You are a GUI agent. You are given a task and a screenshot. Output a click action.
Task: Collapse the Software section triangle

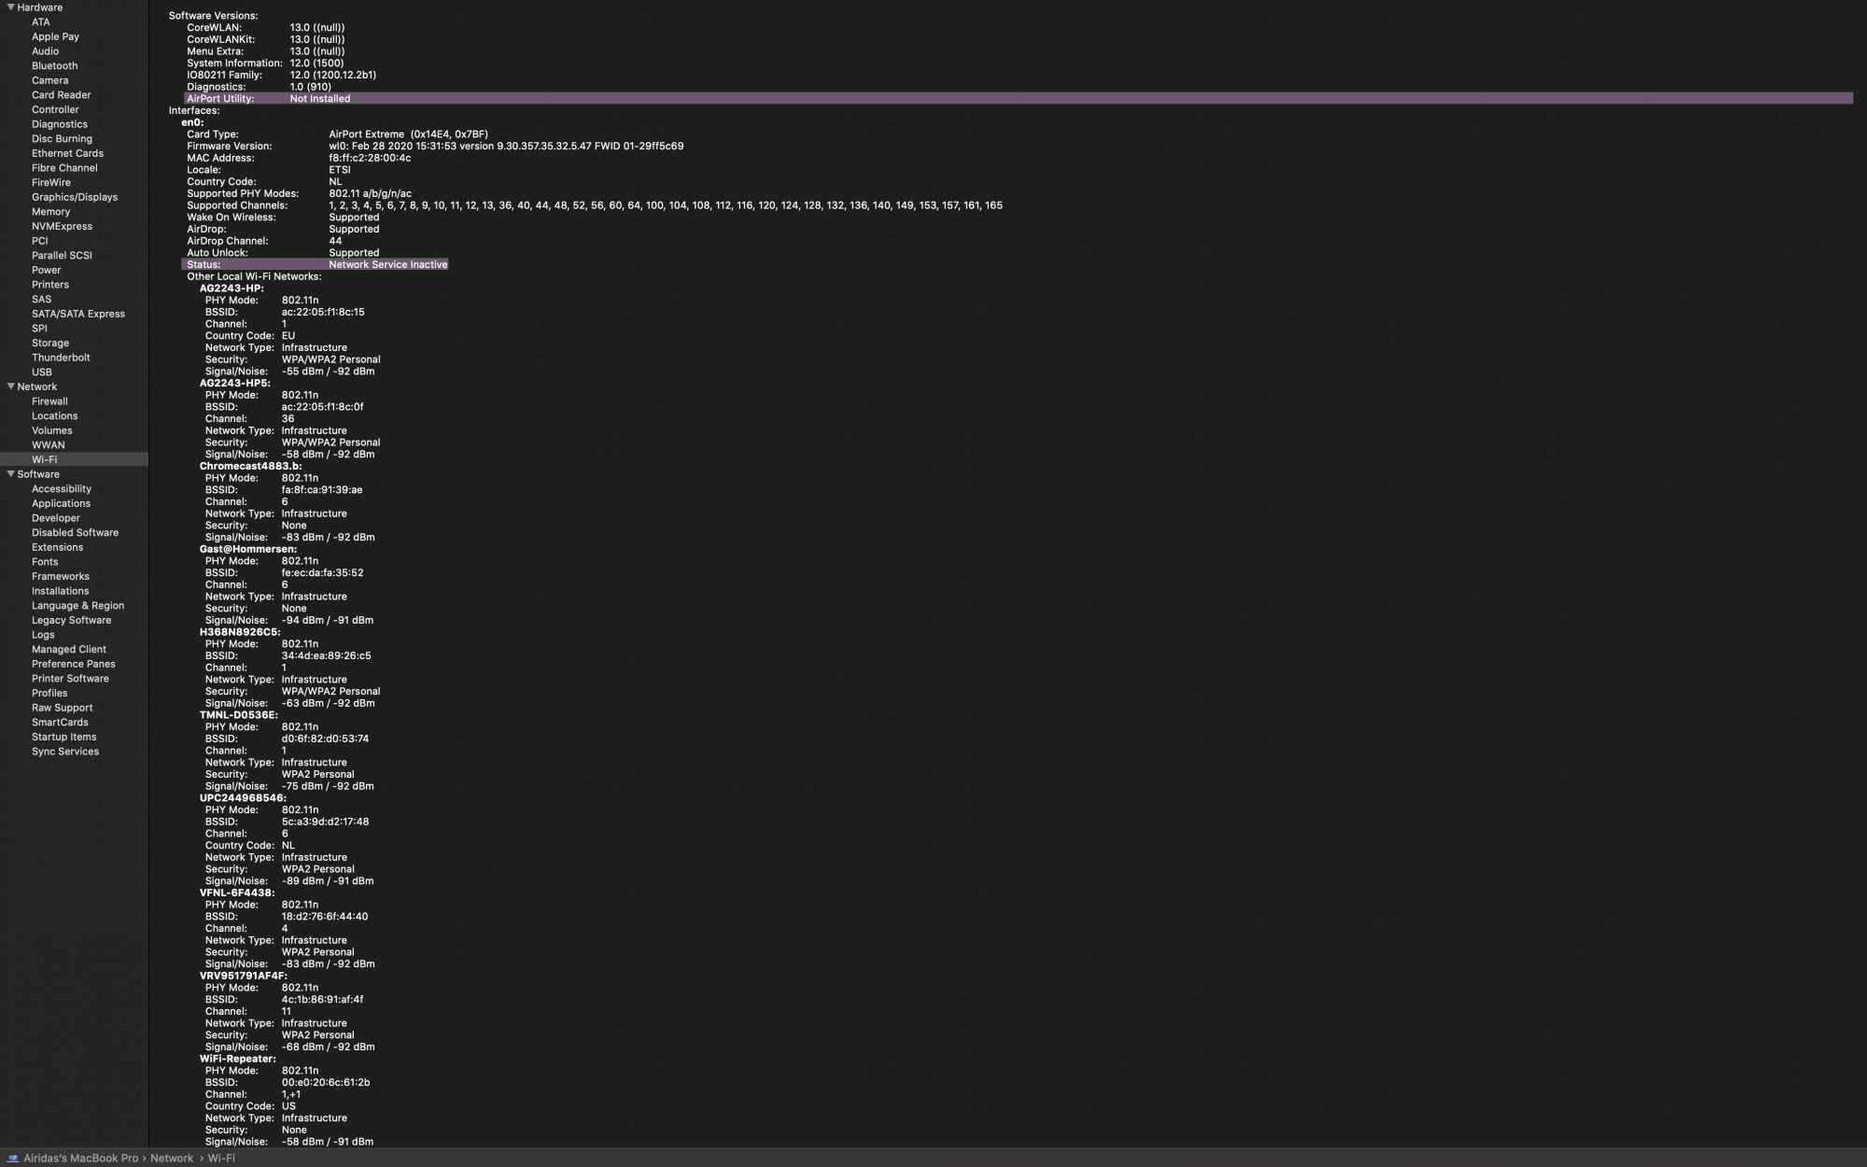(10, 474)
